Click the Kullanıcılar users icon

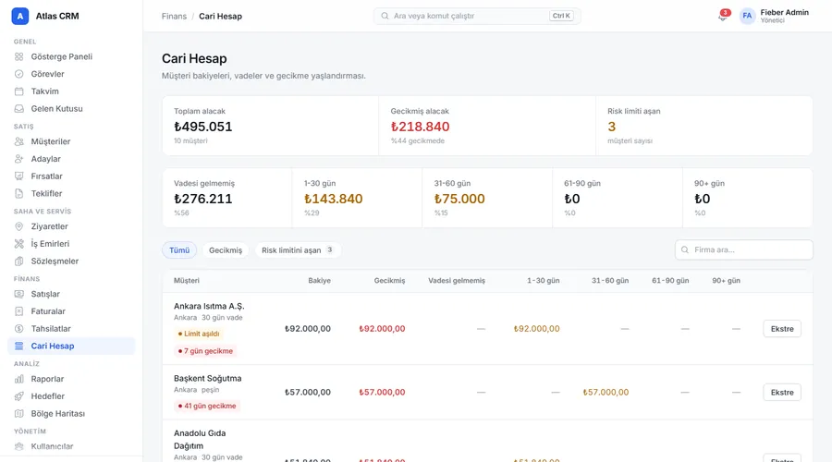coord(19,446)
